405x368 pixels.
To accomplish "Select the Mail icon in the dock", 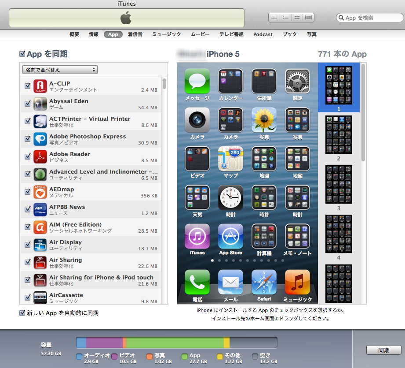I will (x=230, y=282).
